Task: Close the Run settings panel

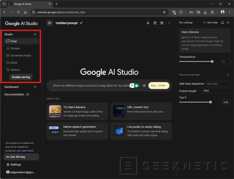Action: coord(228,23)
